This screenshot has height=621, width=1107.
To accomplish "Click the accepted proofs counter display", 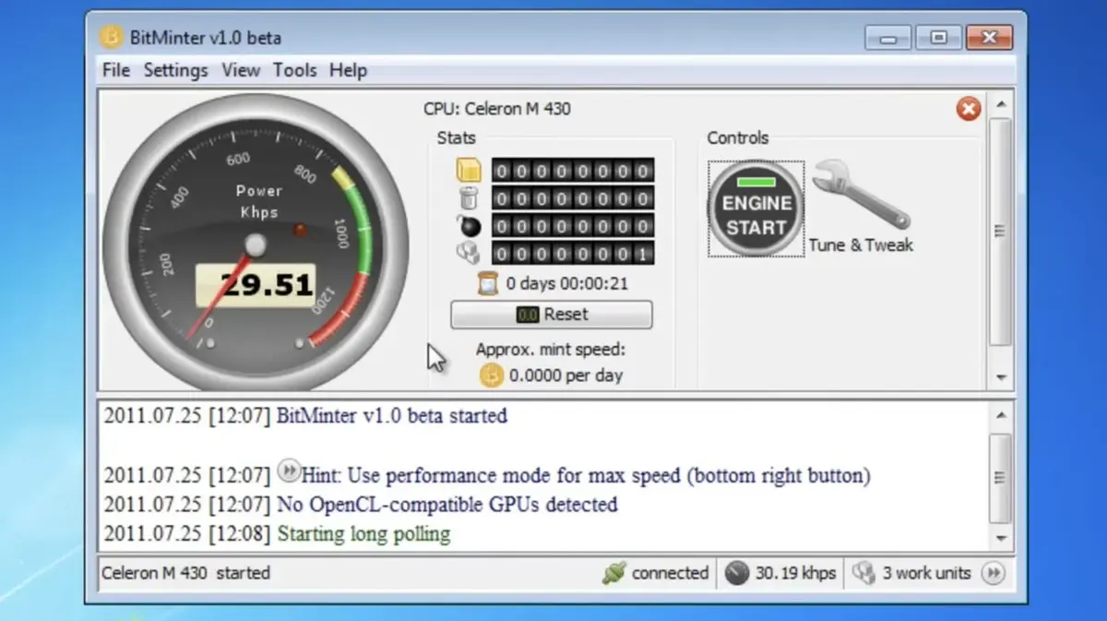I will click(573, 171).
